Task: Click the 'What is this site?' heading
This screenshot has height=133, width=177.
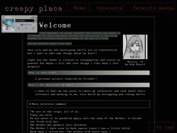Action: click(x=88, y=73)
